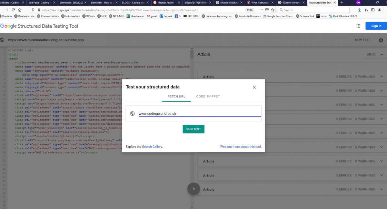This screenshot has height=209, width=387.
Task: Click the purple private browsing mask icon
Action: click(358, 3)
